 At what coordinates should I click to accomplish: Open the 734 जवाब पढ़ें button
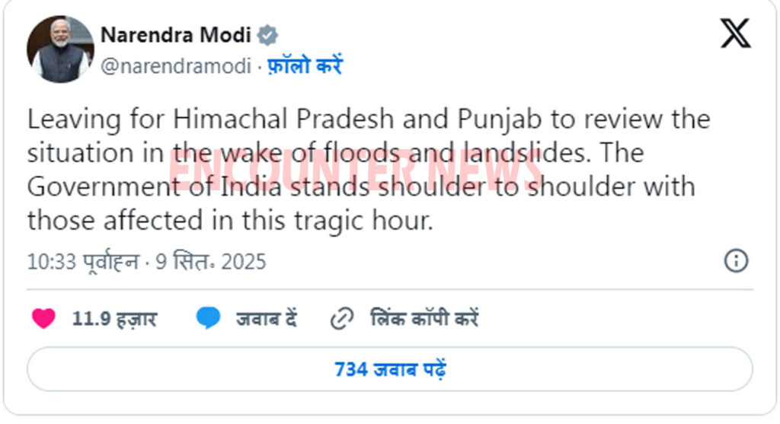point(389,370)
